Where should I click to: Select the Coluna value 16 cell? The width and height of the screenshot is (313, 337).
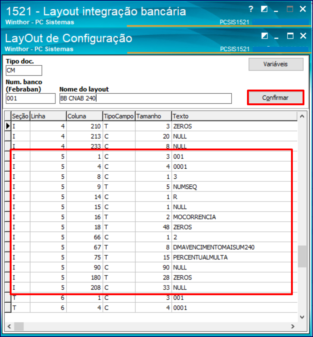[85, 217]
